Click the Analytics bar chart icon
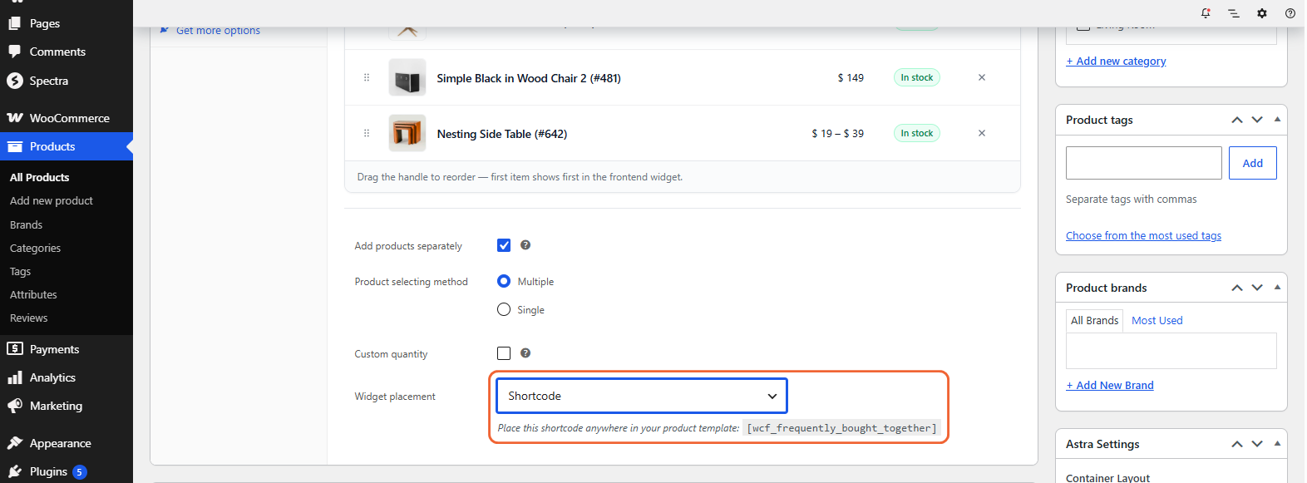This screenshot has height=483, width=1307. click(15, 377)
